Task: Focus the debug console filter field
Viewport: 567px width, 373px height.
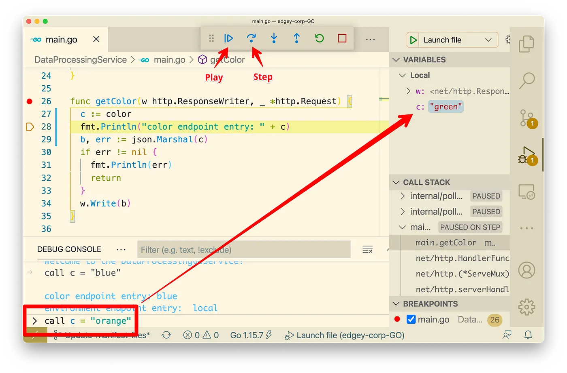Action: coord(244,250)
